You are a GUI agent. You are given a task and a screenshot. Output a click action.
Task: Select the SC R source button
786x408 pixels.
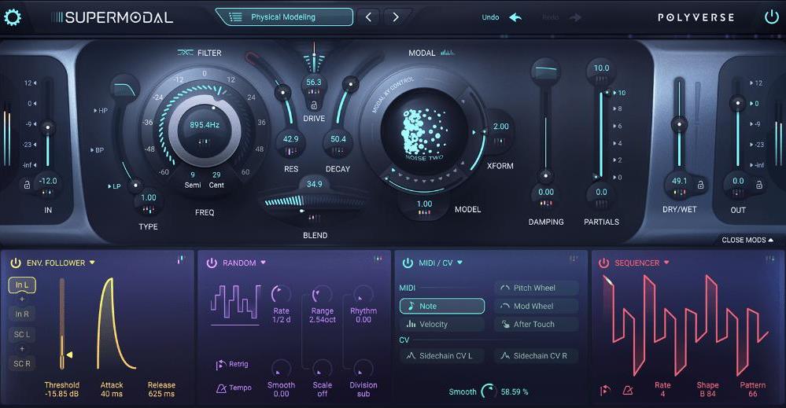tap(22, 364)
